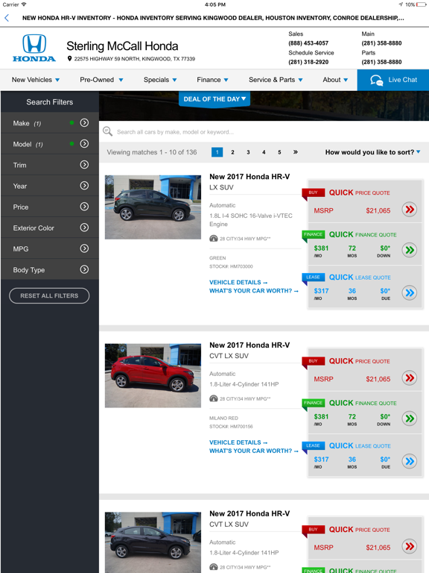Go to results page 2

tap(232, 152)
